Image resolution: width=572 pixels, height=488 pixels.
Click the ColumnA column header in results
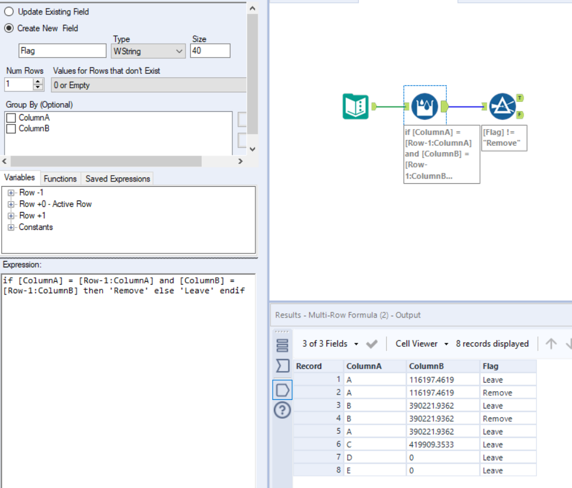[x=375, y=366]
